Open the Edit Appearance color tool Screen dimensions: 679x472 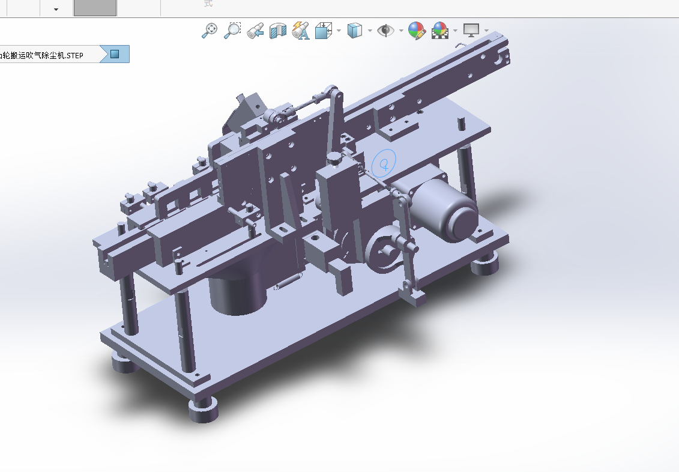tap(417, 31)
